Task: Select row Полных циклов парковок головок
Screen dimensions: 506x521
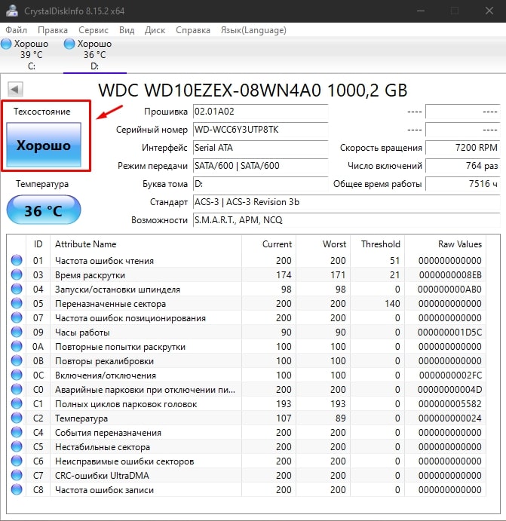Action: [246, 403]
